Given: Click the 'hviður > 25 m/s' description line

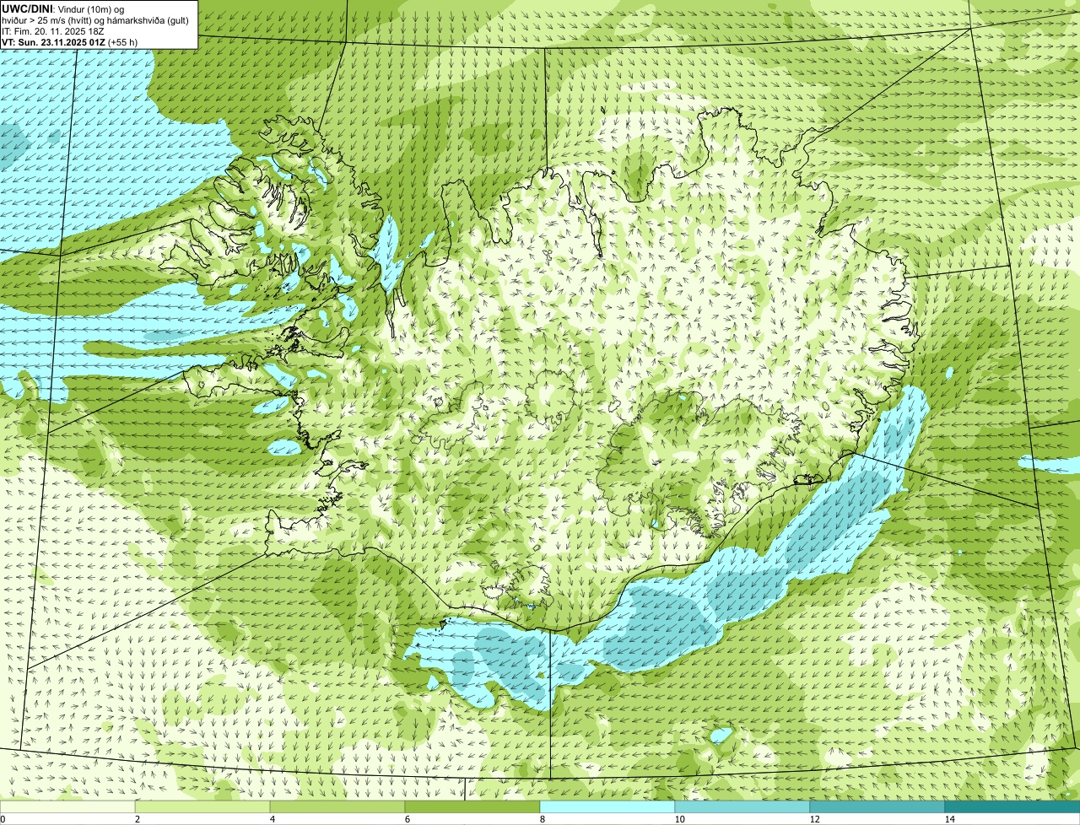Looking at the screenshot, I should pos(95,19).
